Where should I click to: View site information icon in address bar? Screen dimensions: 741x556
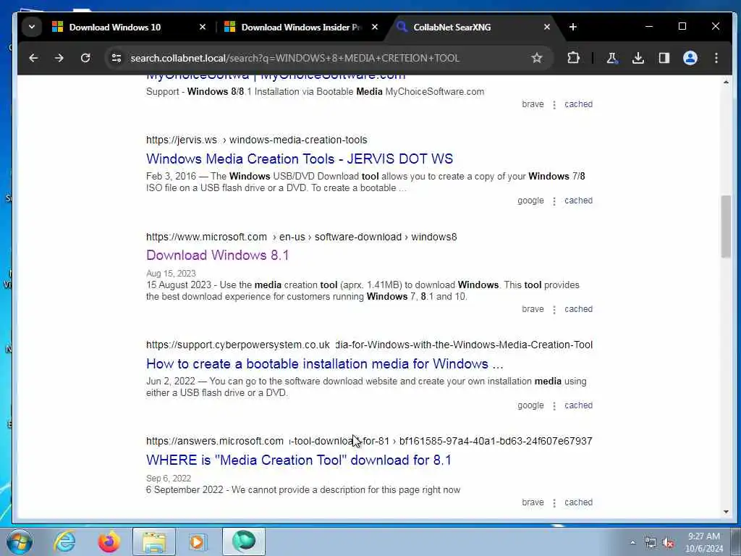(x=117, y=58)
